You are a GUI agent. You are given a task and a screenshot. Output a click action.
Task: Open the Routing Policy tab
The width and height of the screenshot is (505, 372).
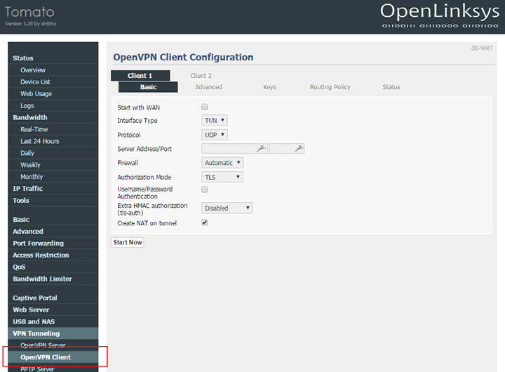coord(330,87)
